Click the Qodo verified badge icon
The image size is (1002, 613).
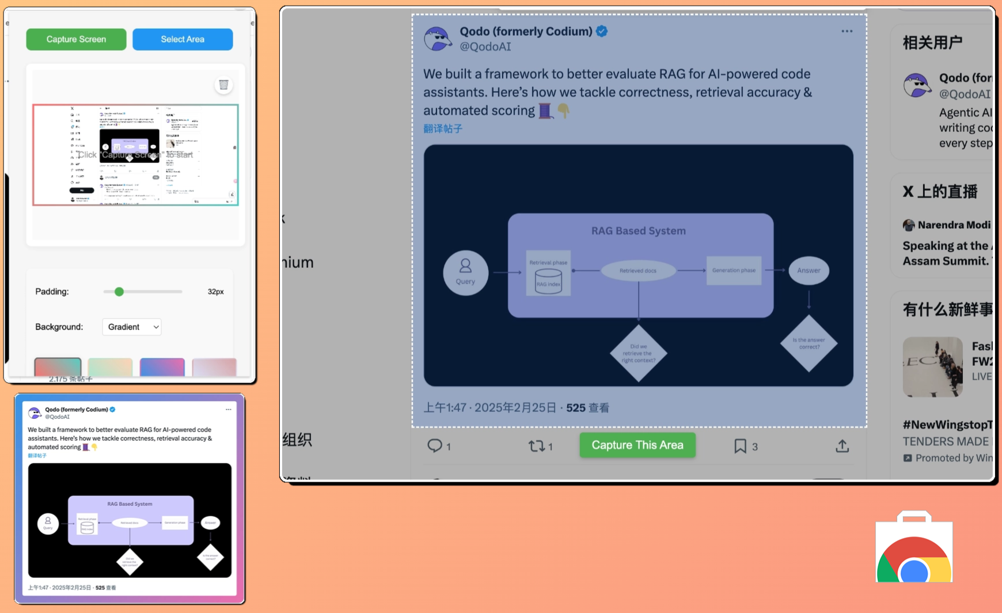(602, 31)
